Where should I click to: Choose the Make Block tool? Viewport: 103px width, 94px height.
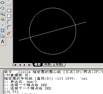pos(3,19)
